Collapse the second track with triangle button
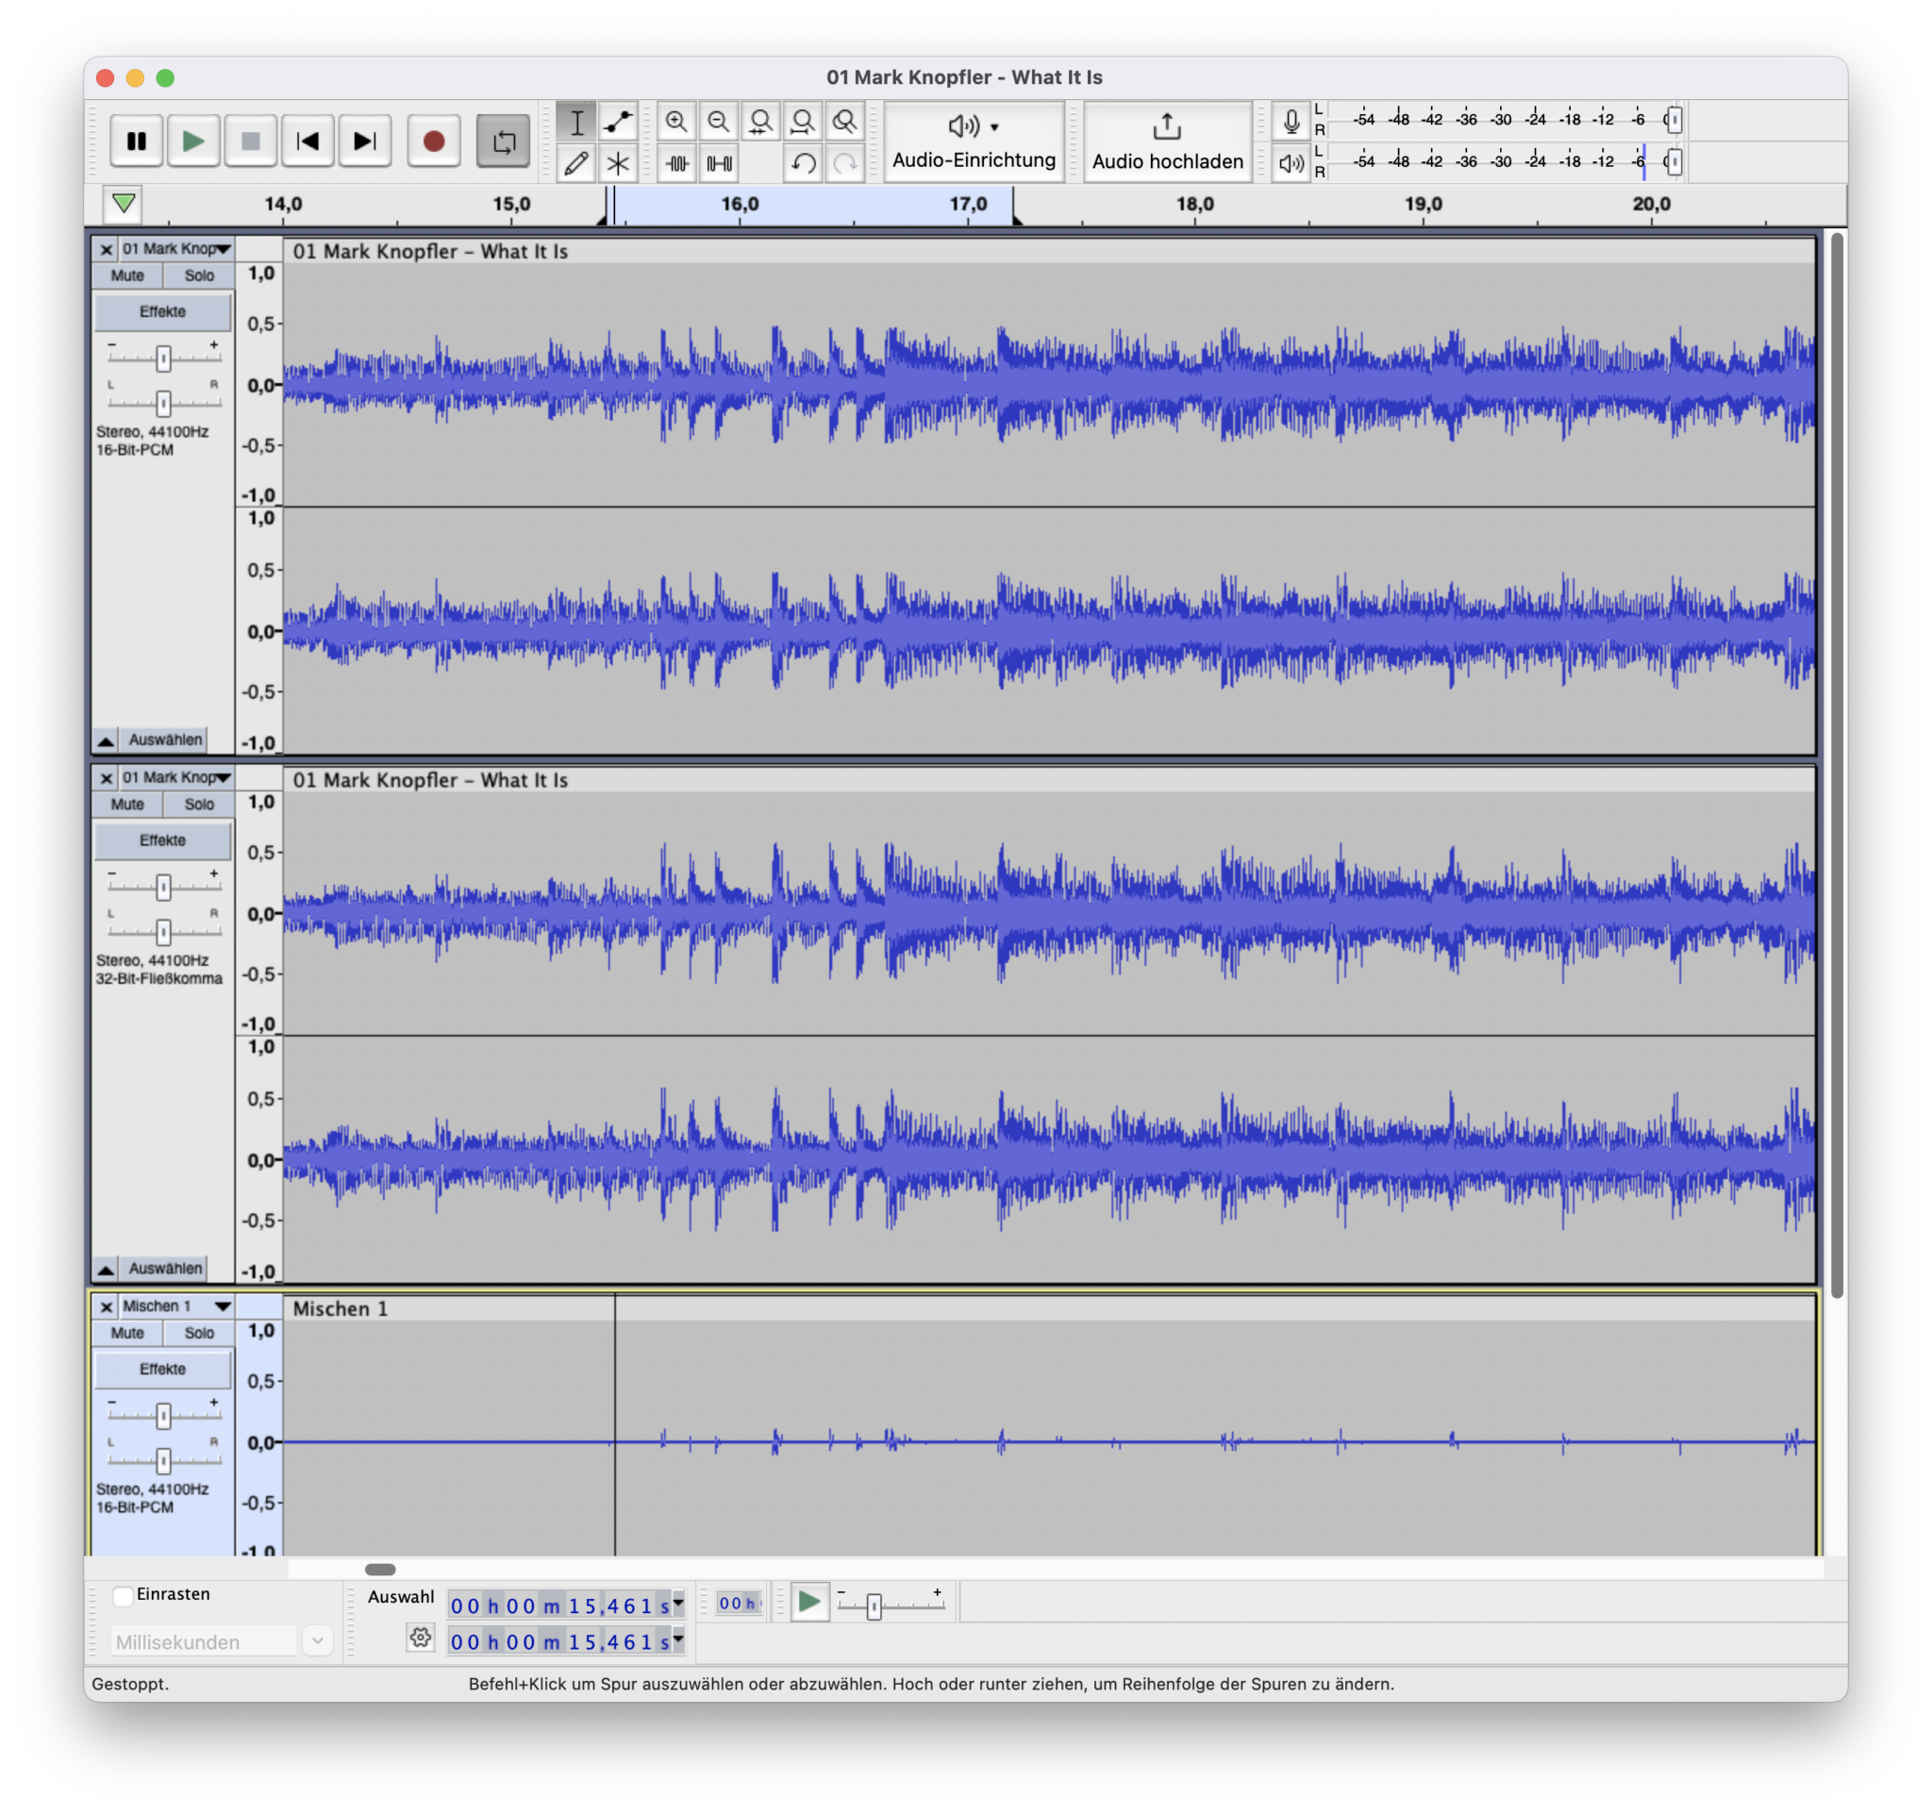 tap(106, 1269)
